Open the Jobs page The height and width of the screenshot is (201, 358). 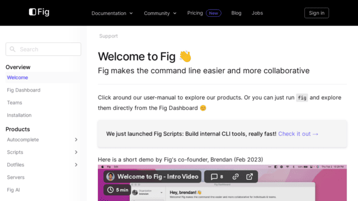[x=257, y=13]
